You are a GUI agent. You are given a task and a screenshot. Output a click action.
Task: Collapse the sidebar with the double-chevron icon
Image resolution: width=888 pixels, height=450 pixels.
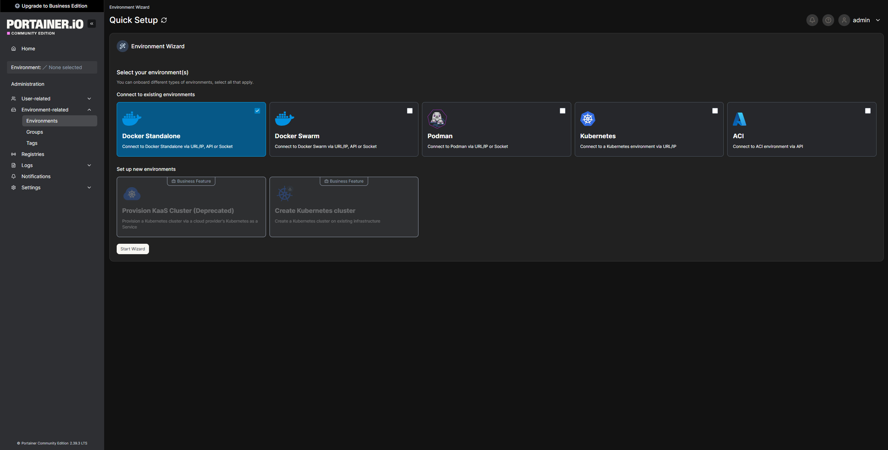[92, 24]
